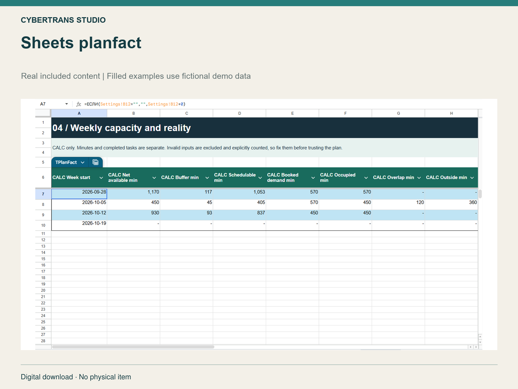This screenshot has width=518, height=389.
Task: Click the fx formula icon
Action: [78, 104]
